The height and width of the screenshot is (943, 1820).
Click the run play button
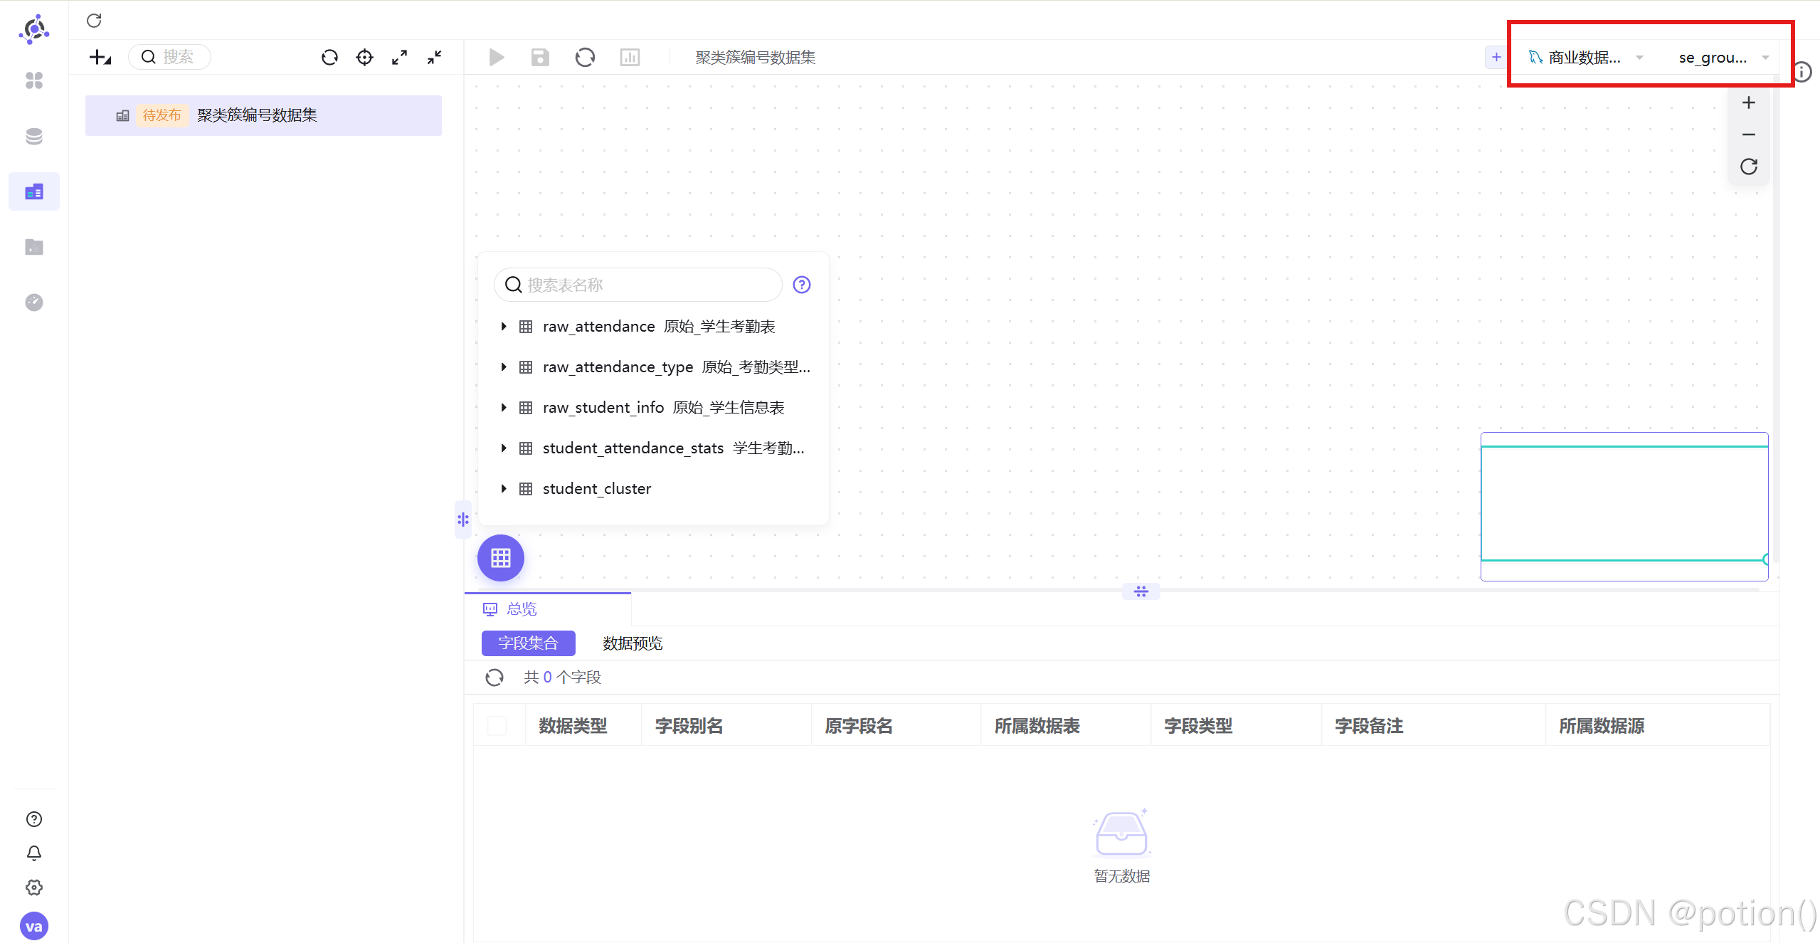coord(497,57)
